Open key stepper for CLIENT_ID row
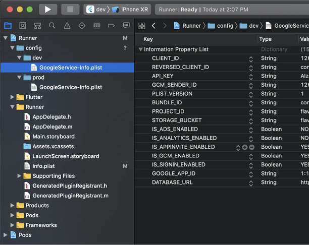The height and width of the screenshot is (245, 309). point(251,59)
